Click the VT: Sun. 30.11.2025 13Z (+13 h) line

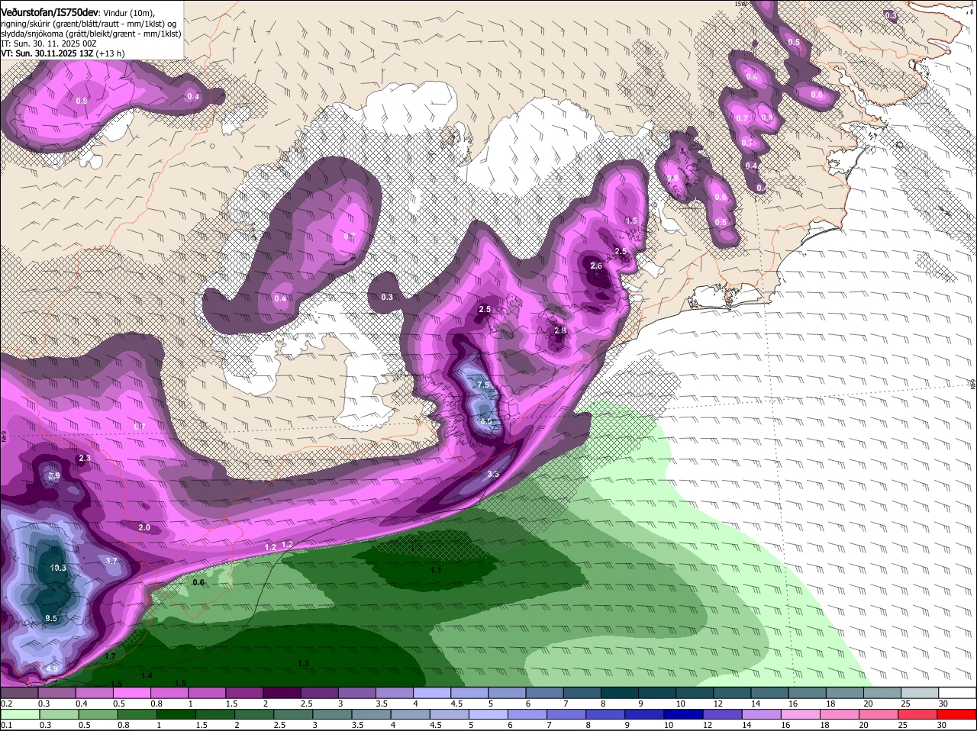[x=63, y=53]
